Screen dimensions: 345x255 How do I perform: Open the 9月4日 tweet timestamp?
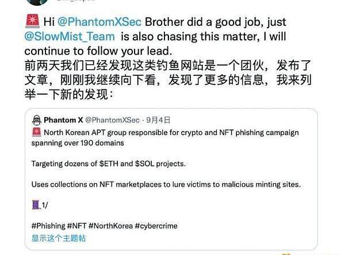coord(159,120)
